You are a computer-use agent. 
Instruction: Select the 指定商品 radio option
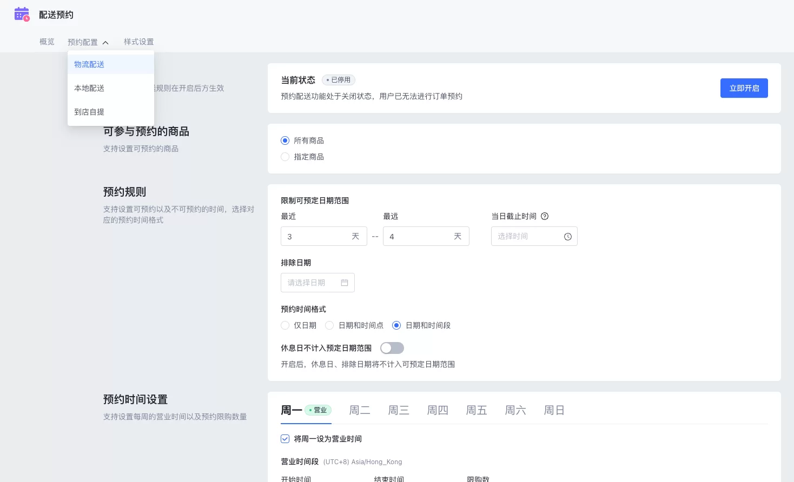tap(285, 157)
